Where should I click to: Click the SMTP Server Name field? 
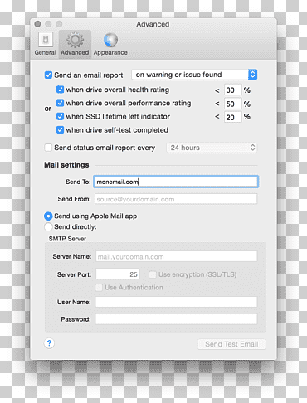[177, 256]
